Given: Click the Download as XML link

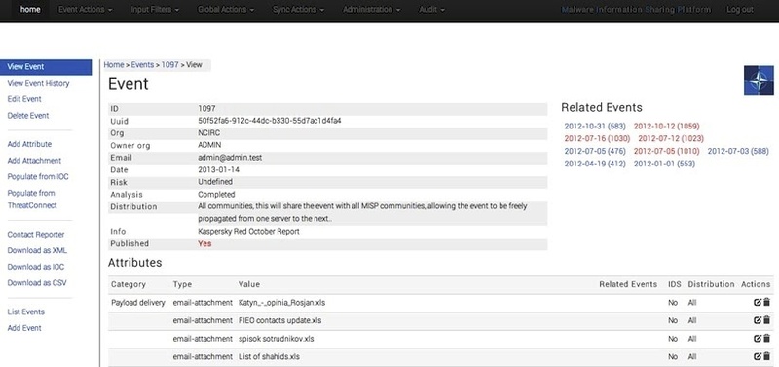Looking at the screenshot, I should point(37,250).
